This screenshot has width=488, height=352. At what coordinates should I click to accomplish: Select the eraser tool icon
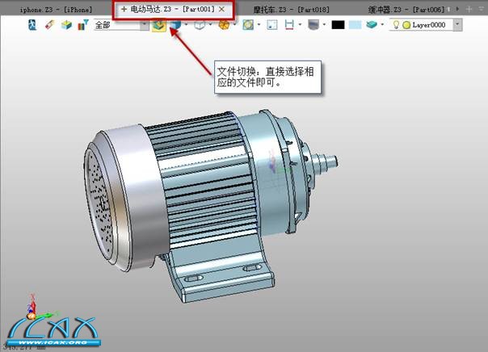pos(49,25)
